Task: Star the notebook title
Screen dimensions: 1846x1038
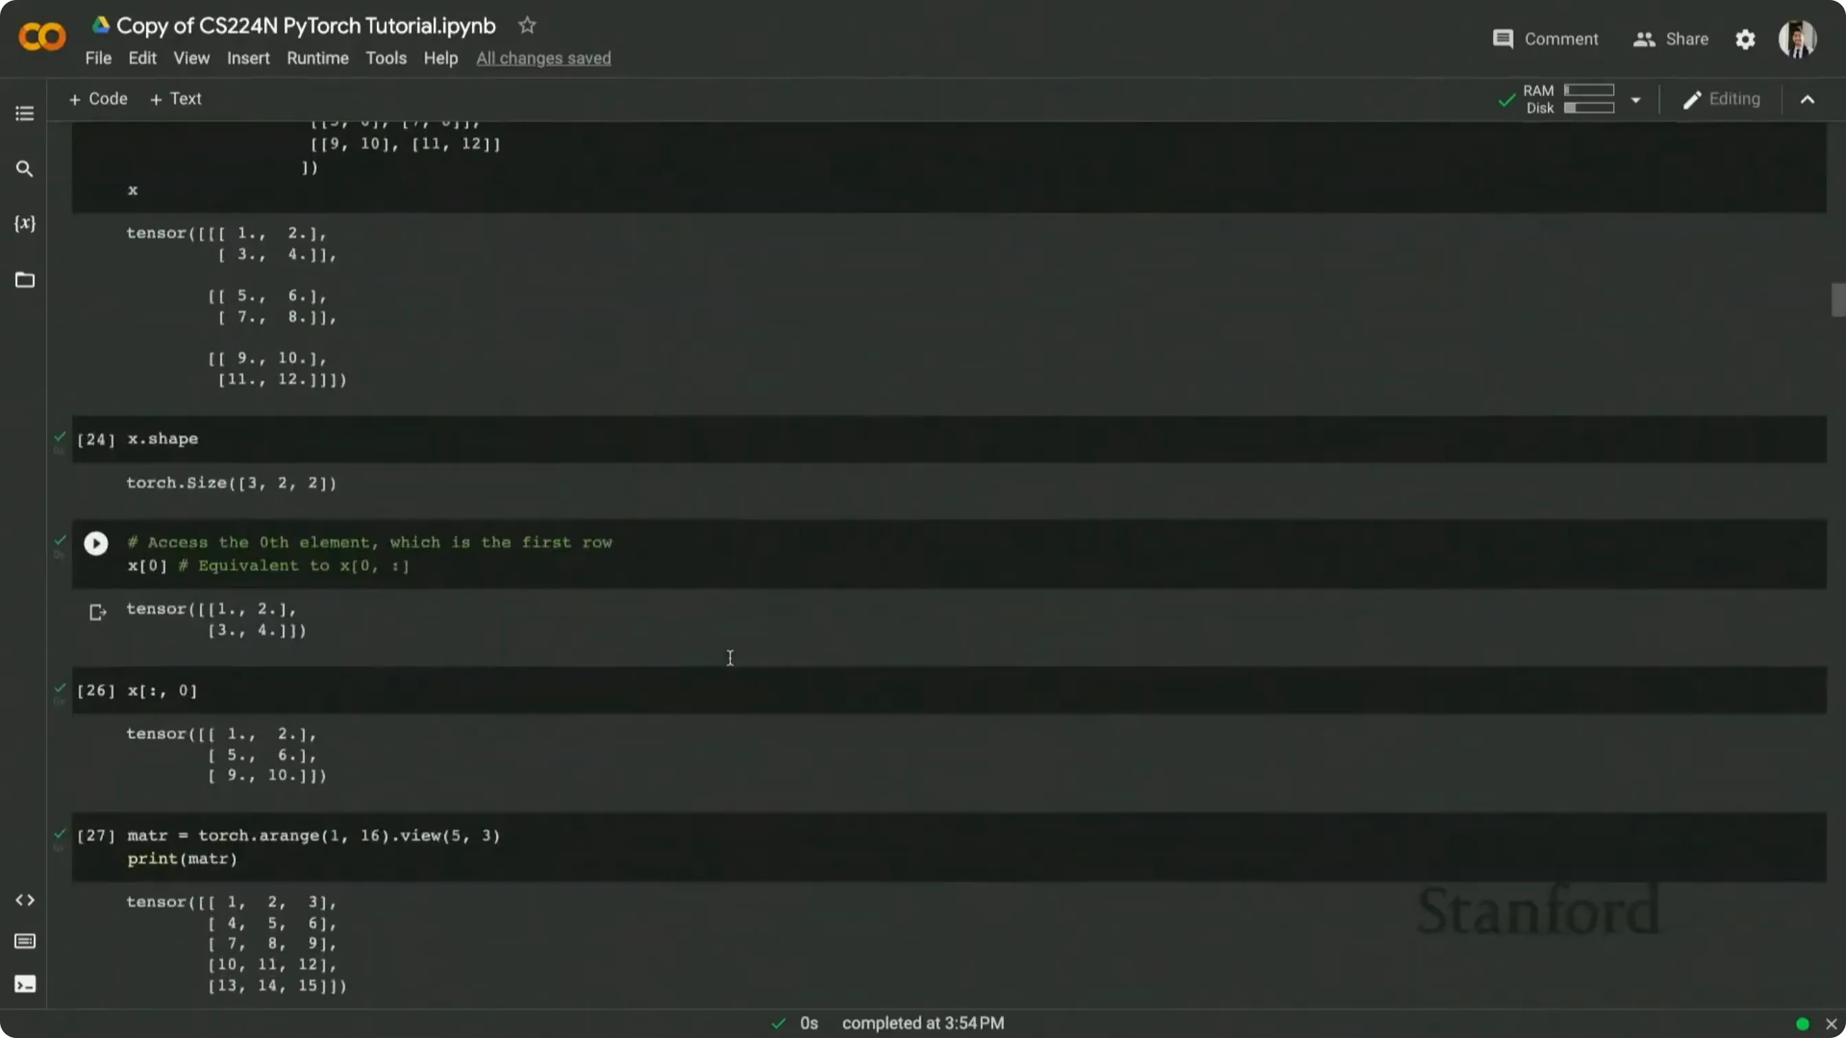Action: [x=527, y=26]
